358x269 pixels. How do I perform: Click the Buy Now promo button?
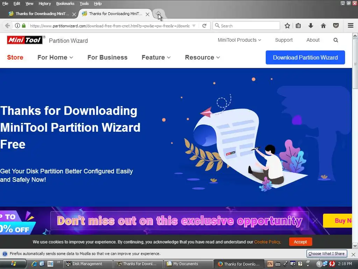(x=337, y=221)
